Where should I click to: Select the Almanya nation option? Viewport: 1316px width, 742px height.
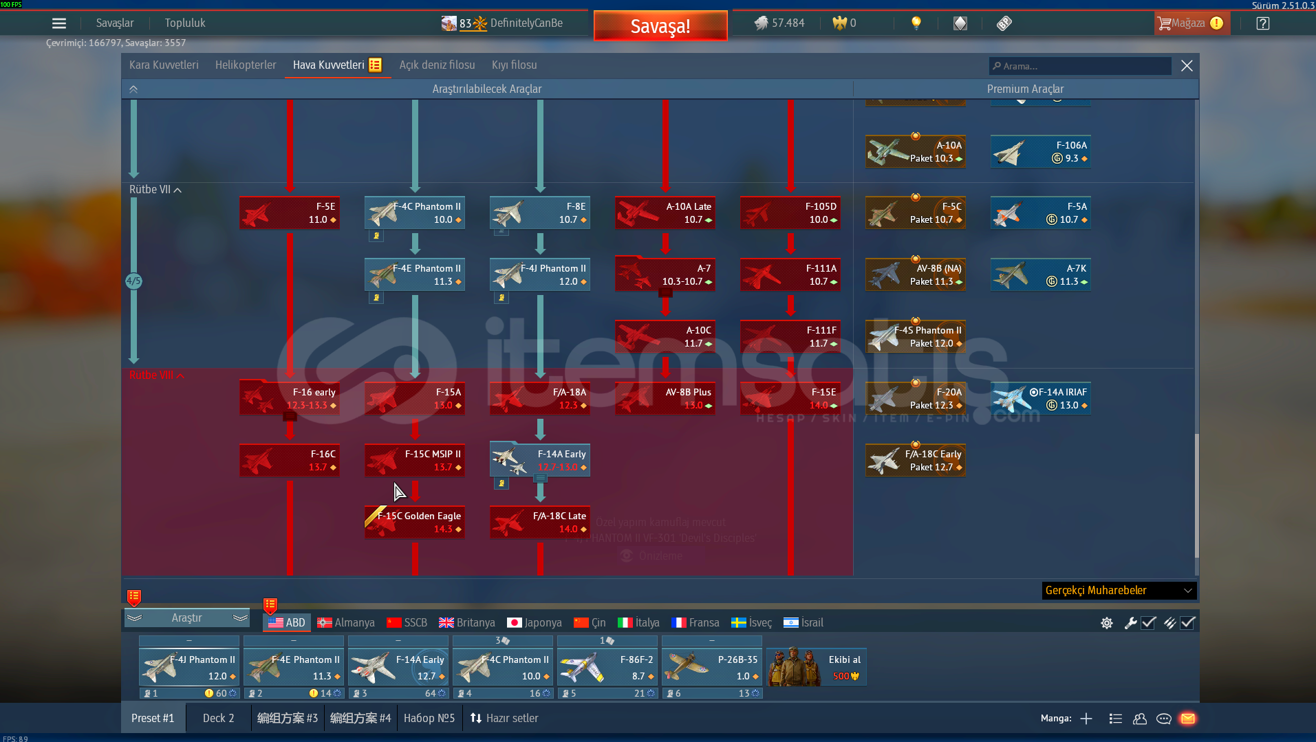pyautogui.click(x=346, y=623)
